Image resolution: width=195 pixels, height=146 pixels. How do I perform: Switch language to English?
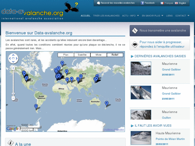[182, 3]
